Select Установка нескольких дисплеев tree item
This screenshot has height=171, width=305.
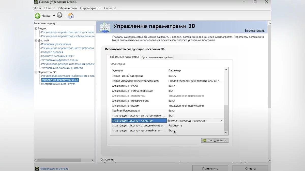[x=62, y=68]
